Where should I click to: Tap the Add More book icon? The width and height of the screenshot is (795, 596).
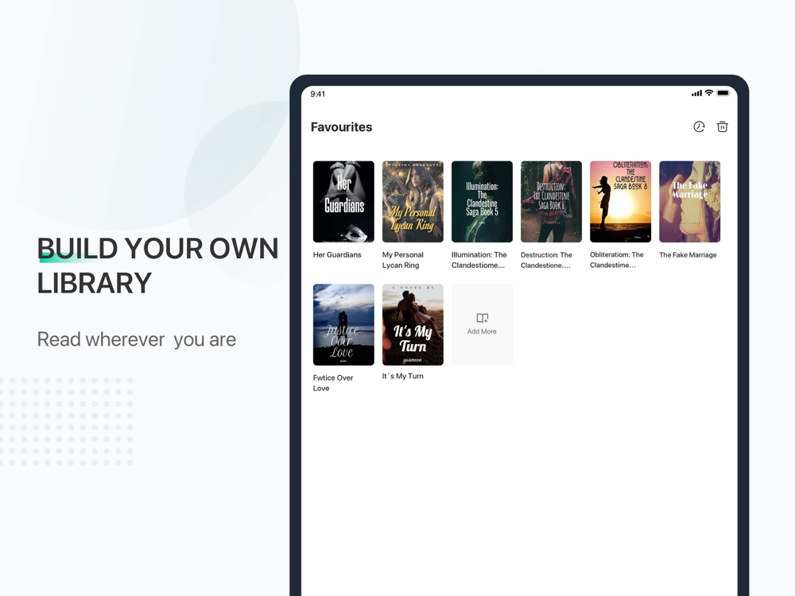(483, 318)
